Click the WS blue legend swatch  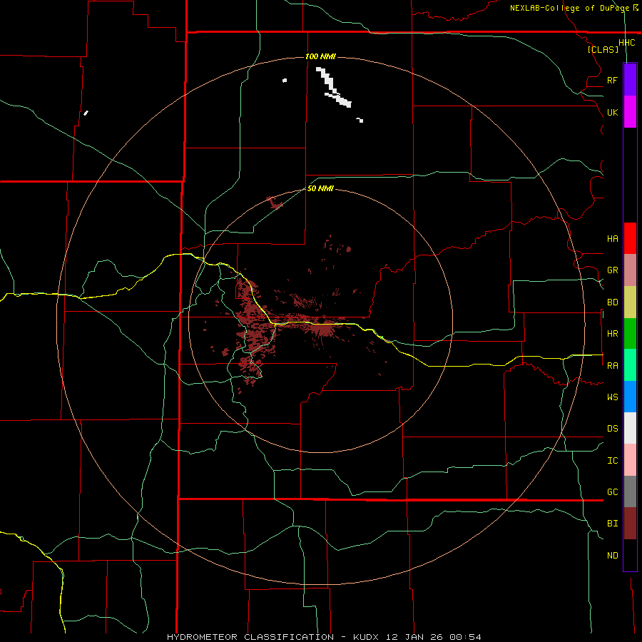point(630,397)
